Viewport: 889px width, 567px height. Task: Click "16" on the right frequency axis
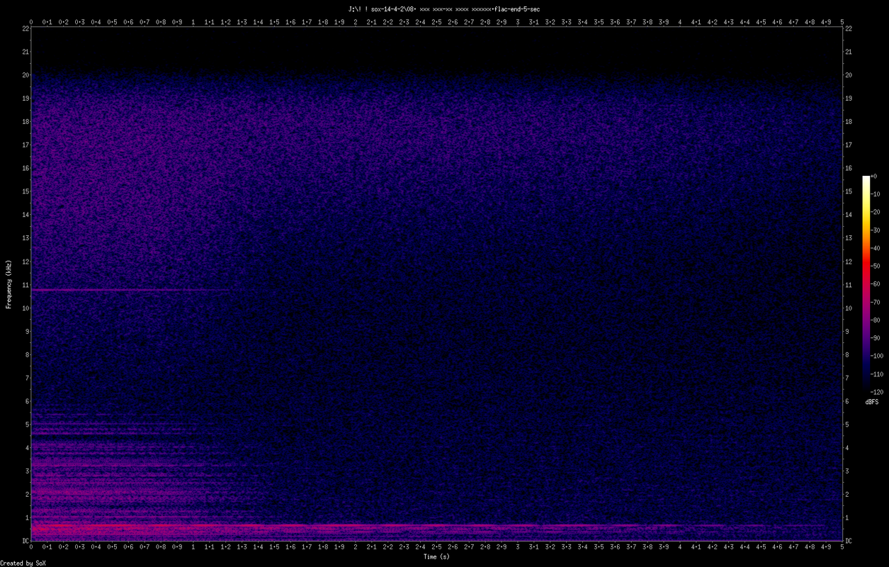coord(849,168)
